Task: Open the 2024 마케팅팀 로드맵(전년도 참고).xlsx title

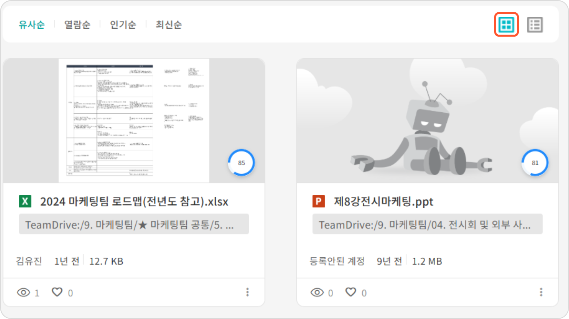Action: pos(134,202)
